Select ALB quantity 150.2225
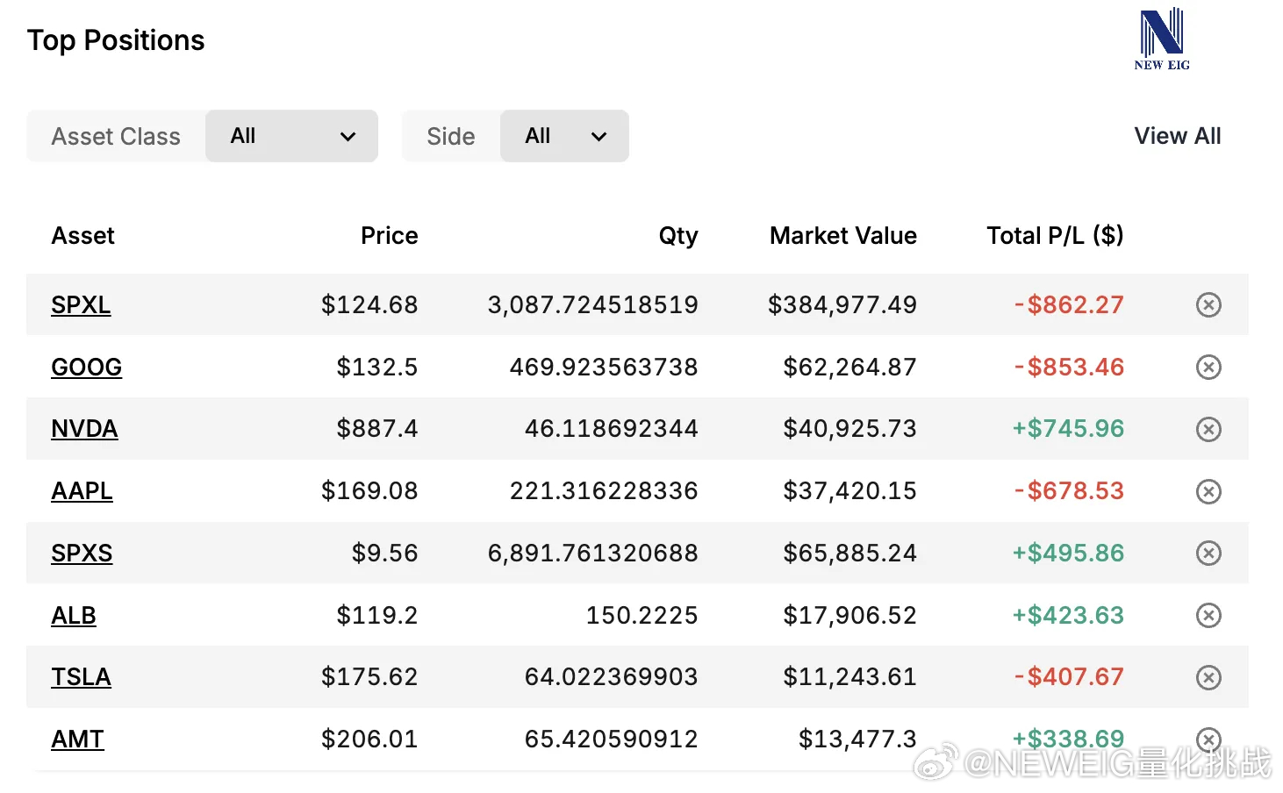Image resolution: width=1283 pixels, height=793 pixels. (642, 615)
